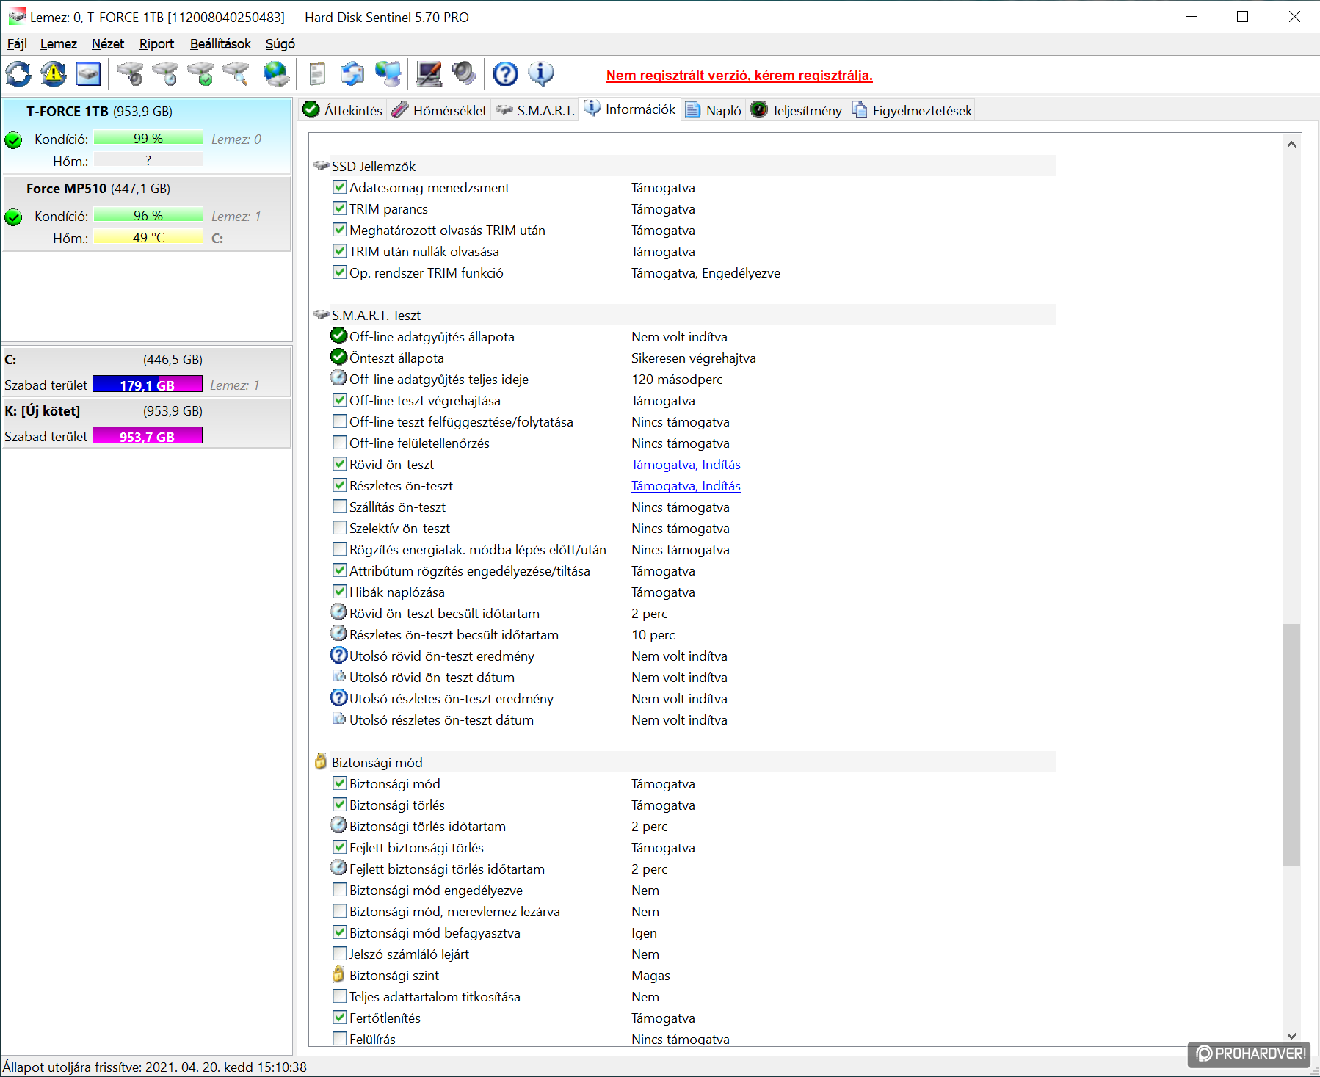The width and height of the screenshot is (1320, 1077).
Task: Click green status icon beside Force MP510 Kondíció
Action: 13,217
